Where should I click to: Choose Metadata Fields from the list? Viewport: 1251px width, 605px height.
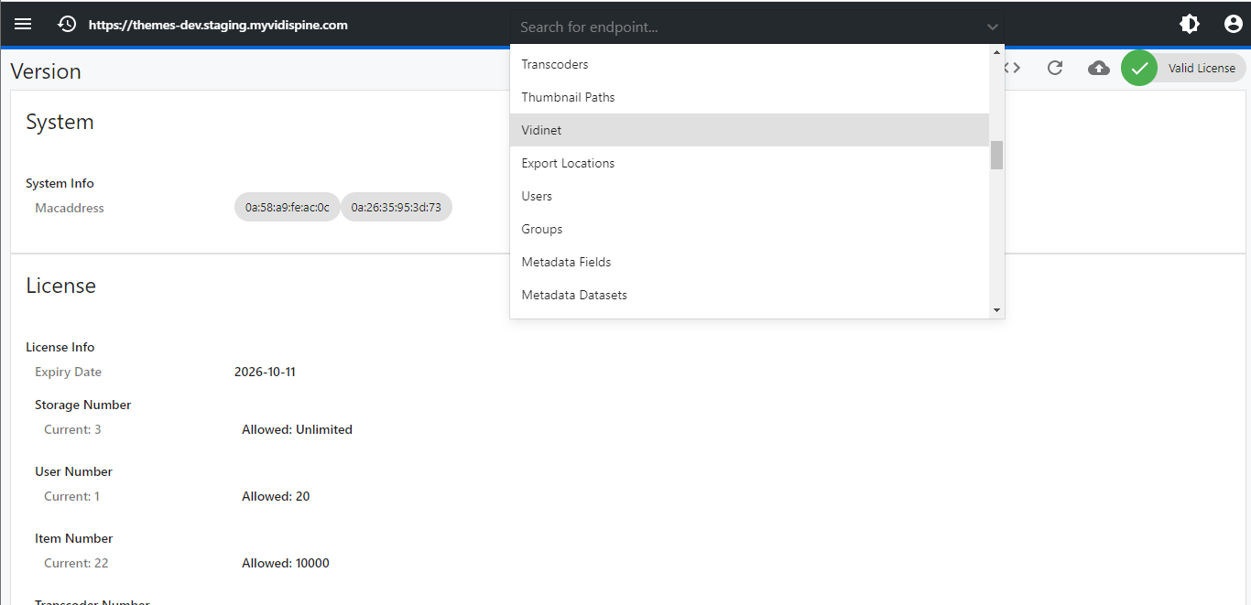(x=566, y=262)
